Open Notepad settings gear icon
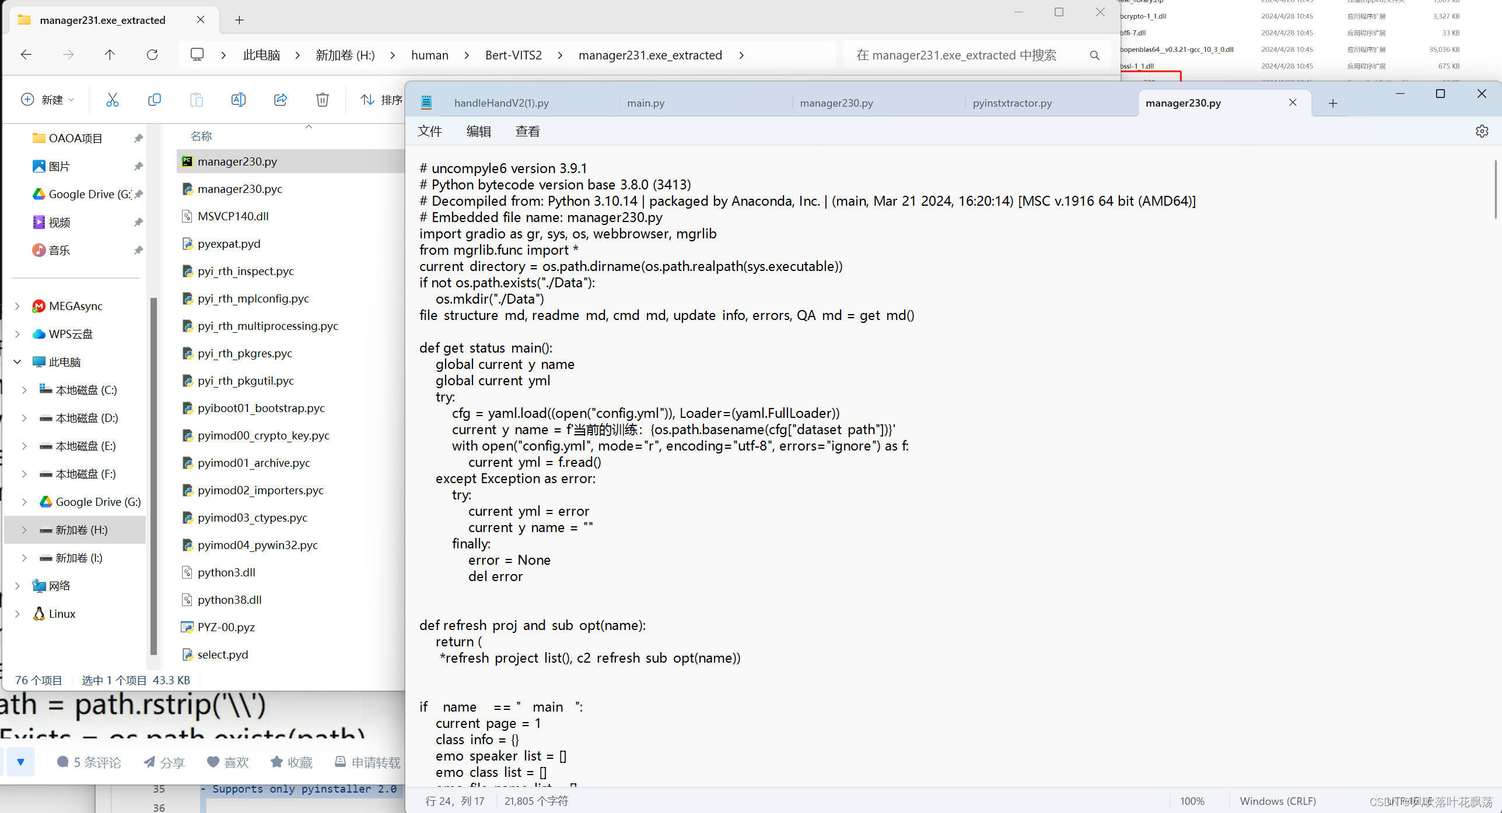Viewport: 1502px width, 813px height. (x=1482, y=131)
